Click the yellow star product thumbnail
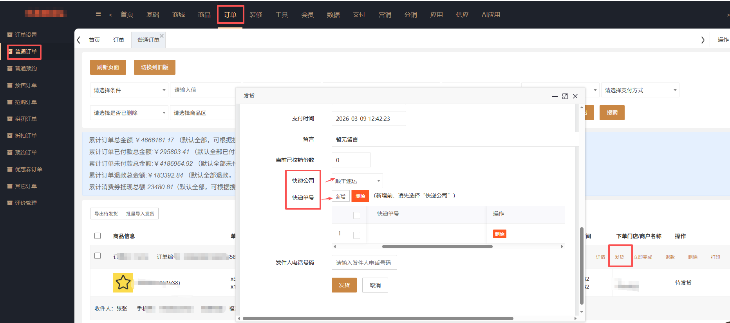 click(123, 282)
